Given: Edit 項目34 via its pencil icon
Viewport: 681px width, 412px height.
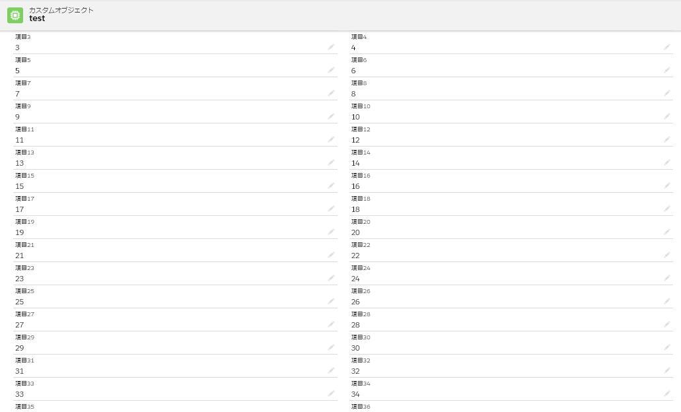Looking at the screenshot, I should (x=667, y=394).
